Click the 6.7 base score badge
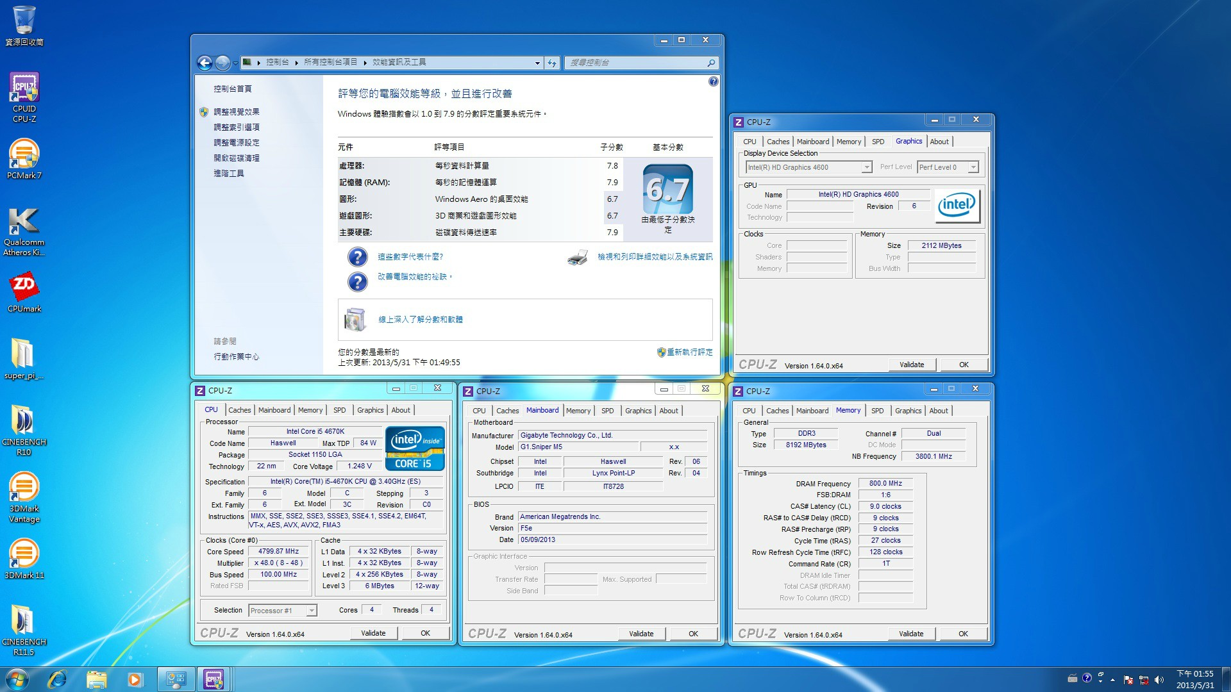The width and height of the screenshot is (1231, 692). click(668, 189)
